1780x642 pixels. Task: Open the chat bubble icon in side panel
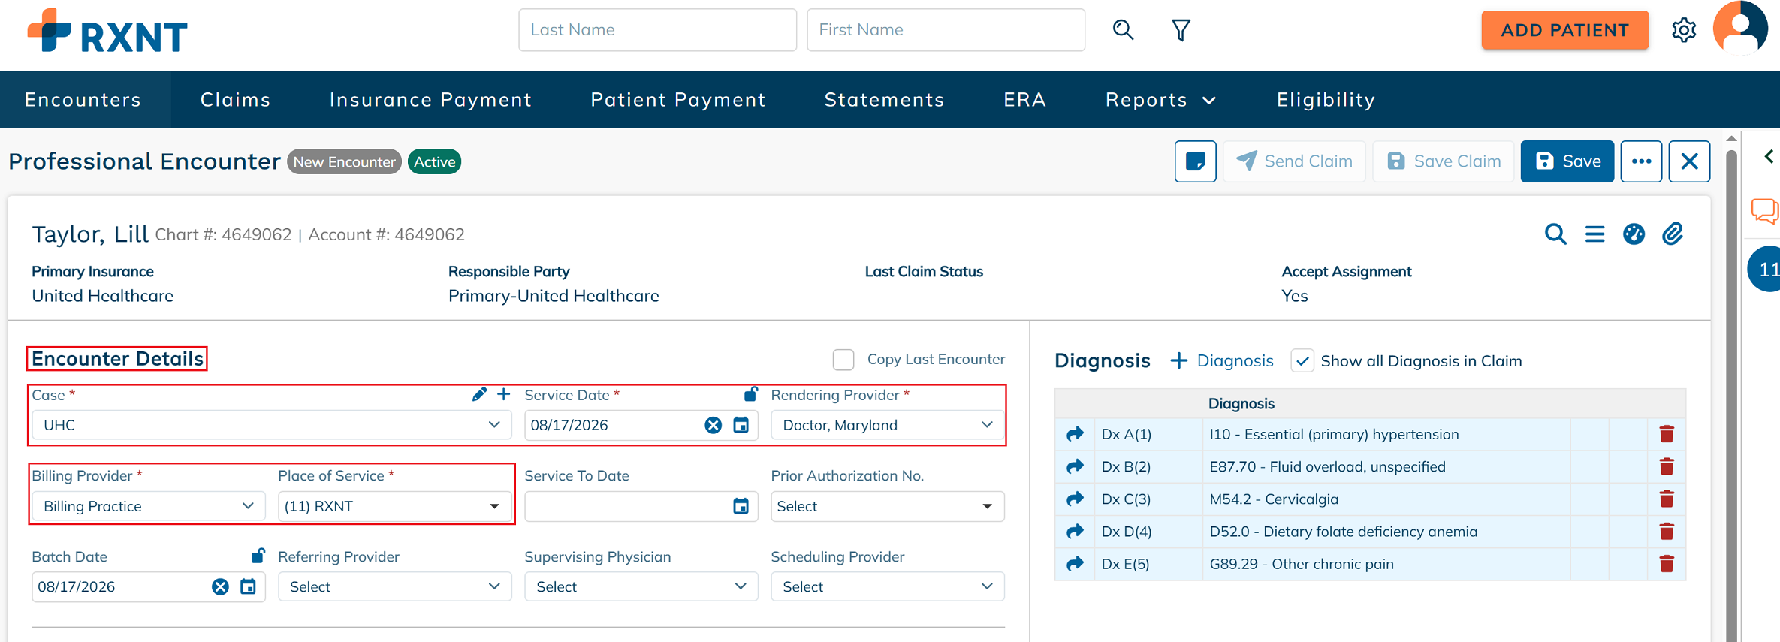click(x=1765, y=211)
